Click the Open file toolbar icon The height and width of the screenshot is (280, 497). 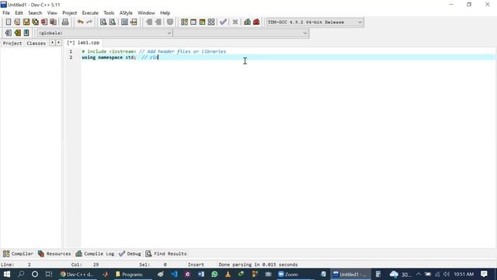[x=17, y=22]
